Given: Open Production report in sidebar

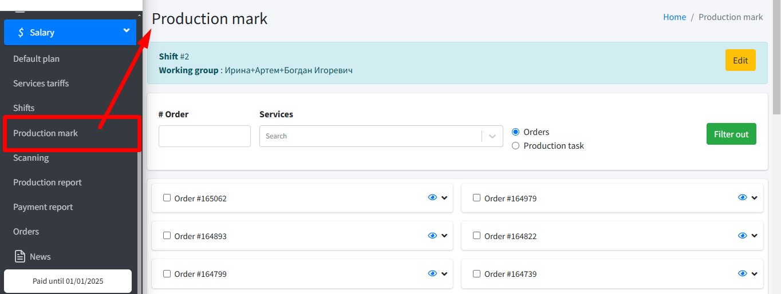Looking at the screenshot, I should (x=48, y=182).
